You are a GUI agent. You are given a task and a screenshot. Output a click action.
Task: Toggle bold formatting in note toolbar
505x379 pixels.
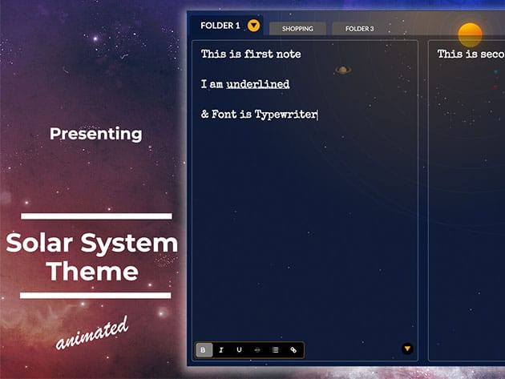(204, 349)
